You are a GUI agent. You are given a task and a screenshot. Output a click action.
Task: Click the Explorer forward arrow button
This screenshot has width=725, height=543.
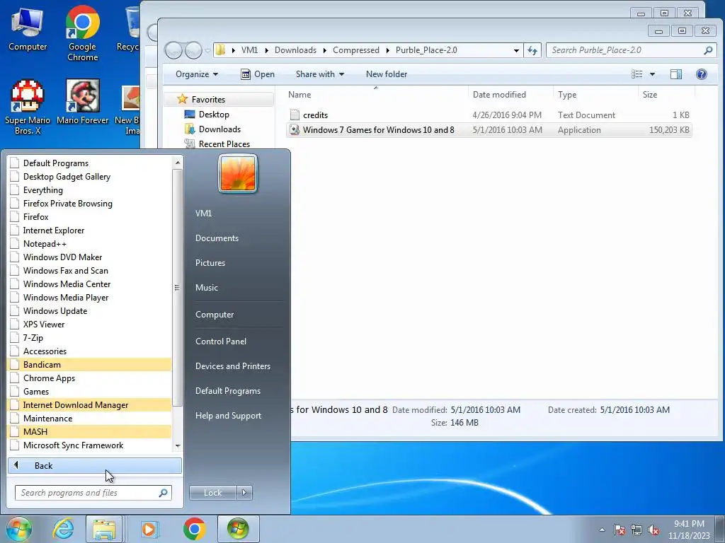click(193, 50)
